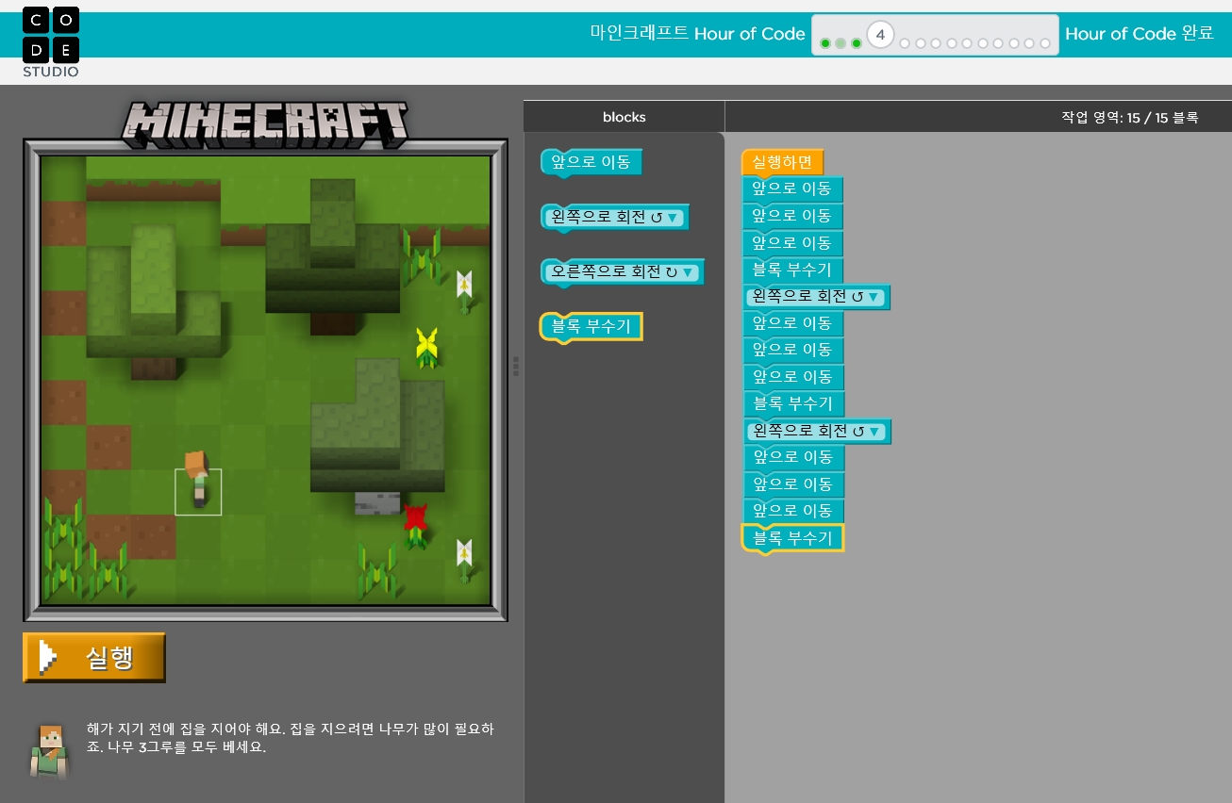Click the player character on the game grid
This screenshot has height=803, width=1232.
point(197,481)
